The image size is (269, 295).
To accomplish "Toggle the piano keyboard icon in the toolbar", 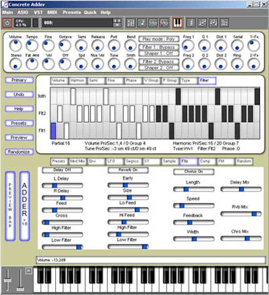I will coord(178,23).
